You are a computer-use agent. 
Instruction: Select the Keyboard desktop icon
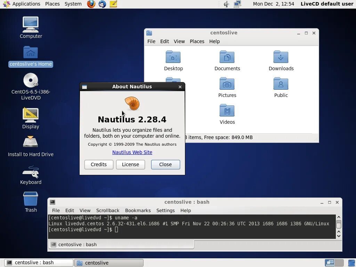31,172
